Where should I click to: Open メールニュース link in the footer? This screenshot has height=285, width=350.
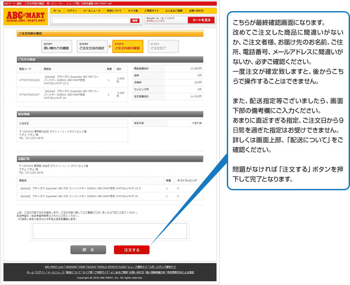[x=56, y=272]
